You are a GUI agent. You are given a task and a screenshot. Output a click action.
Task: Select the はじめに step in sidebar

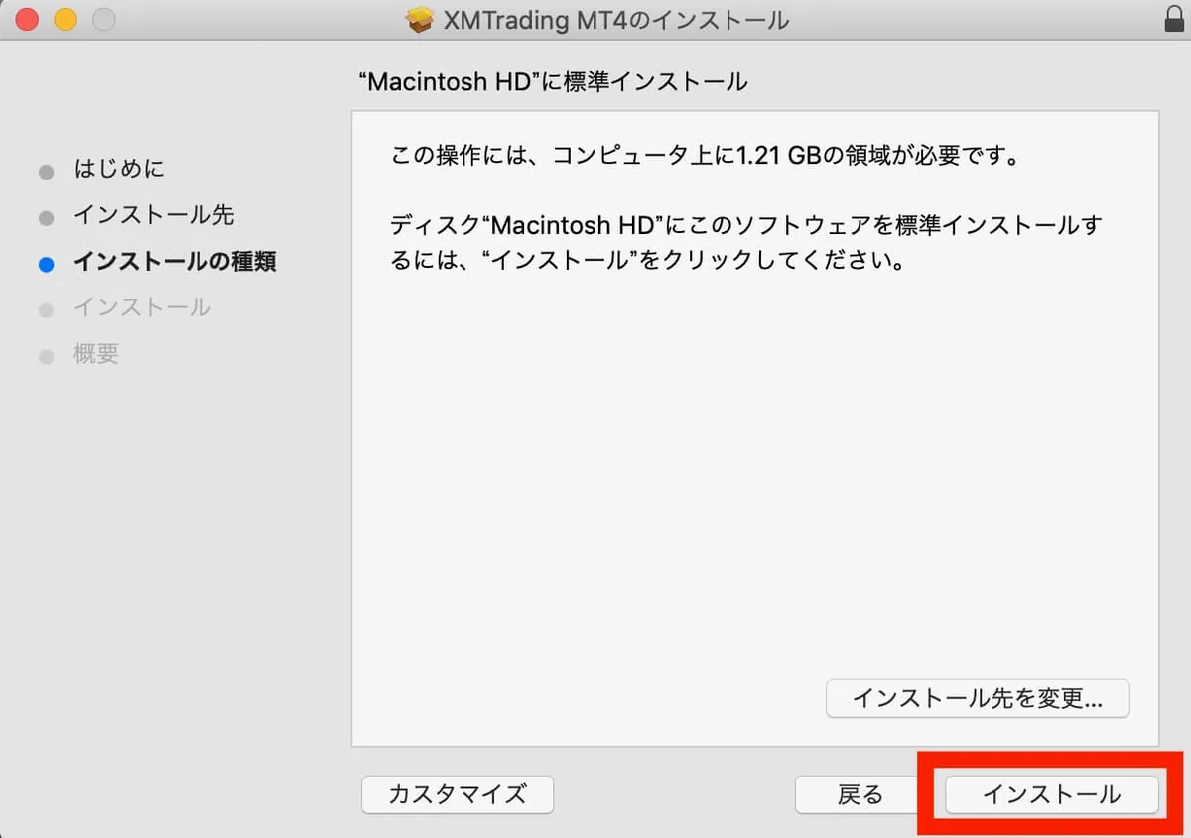click(119, 169)
